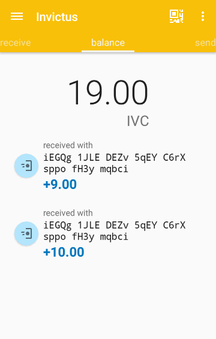Tap "received with" label above the +9.00 entry

[68, 145]
